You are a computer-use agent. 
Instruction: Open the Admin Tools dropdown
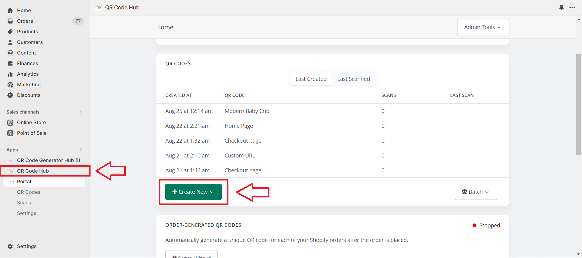point(483,27)
